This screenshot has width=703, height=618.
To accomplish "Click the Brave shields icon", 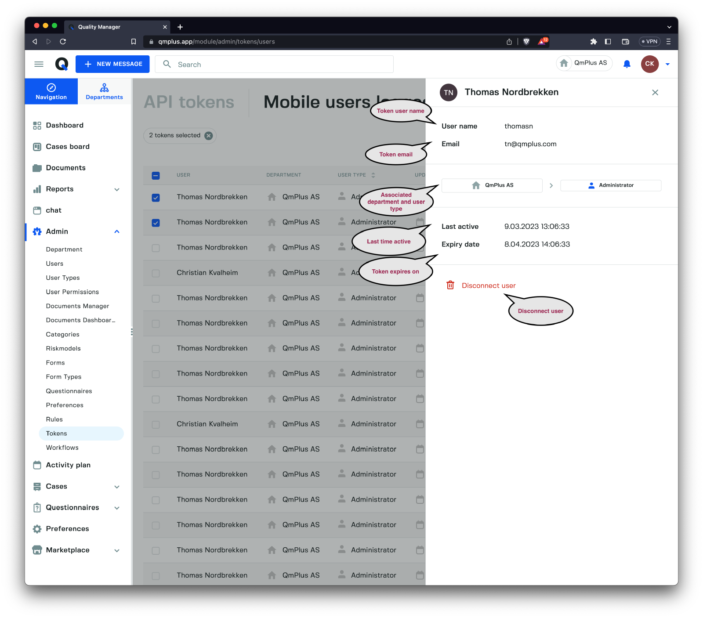I will click(526, 42).
